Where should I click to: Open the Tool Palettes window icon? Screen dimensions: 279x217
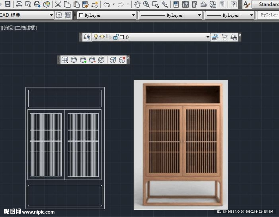point(195,4)
